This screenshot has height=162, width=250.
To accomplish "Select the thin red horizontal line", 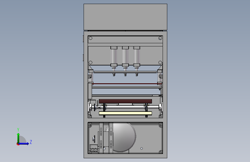I will click(127, 84).
